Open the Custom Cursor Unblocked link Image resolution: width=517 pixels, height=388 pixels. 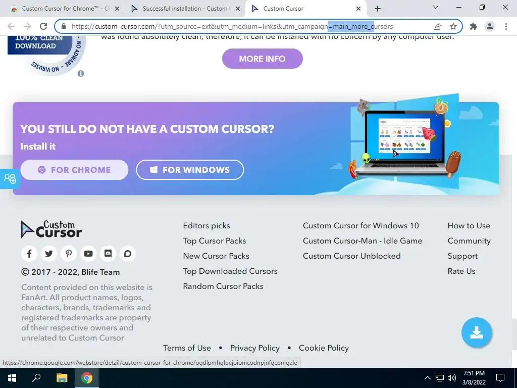coord(352,256)
